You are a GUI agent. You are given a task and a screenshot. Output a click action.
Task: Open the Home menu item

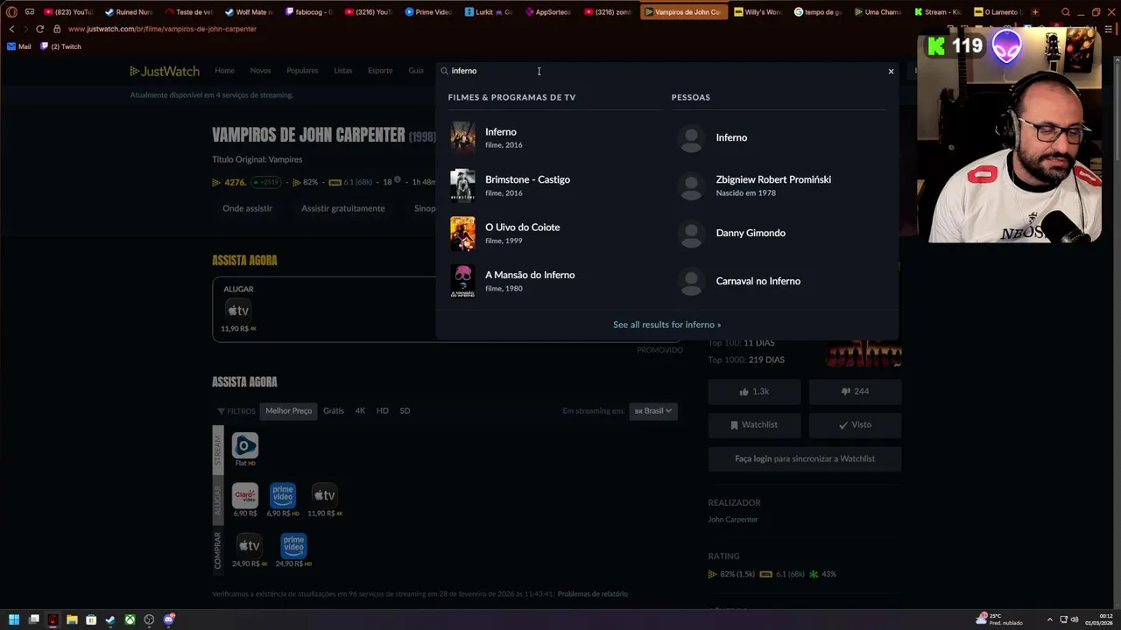click(225, 71)
